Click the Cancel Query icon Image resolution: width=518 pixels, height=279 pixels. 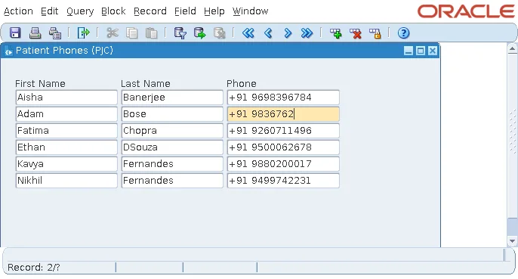pos(219,33)
